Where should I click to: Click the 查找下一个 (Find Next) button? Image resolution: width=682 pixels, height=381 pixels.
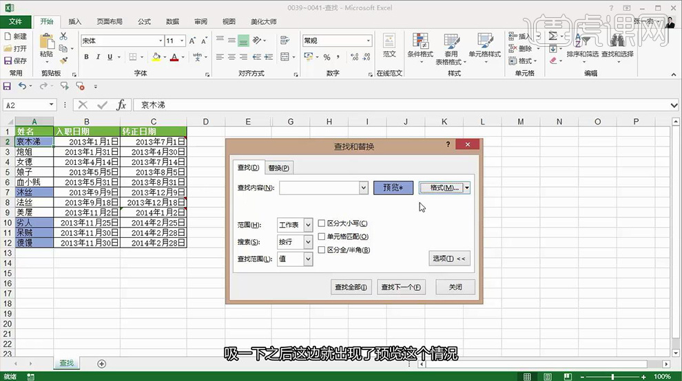coord(401,287)
